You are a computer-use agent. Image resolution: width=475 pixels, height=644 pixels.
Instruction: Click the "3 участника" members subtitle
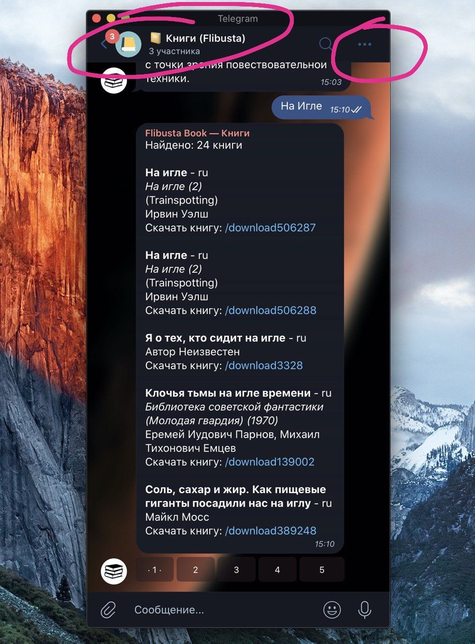pos(174,51)
